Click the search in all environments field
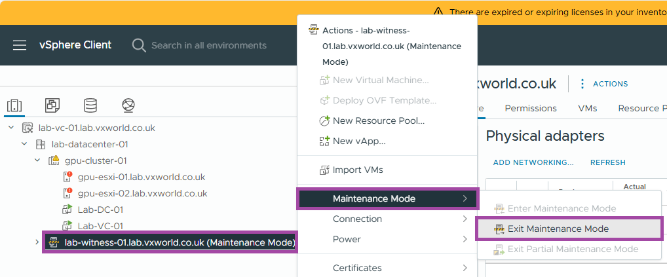This screenshot has width=667, height=277. point(208,45)
